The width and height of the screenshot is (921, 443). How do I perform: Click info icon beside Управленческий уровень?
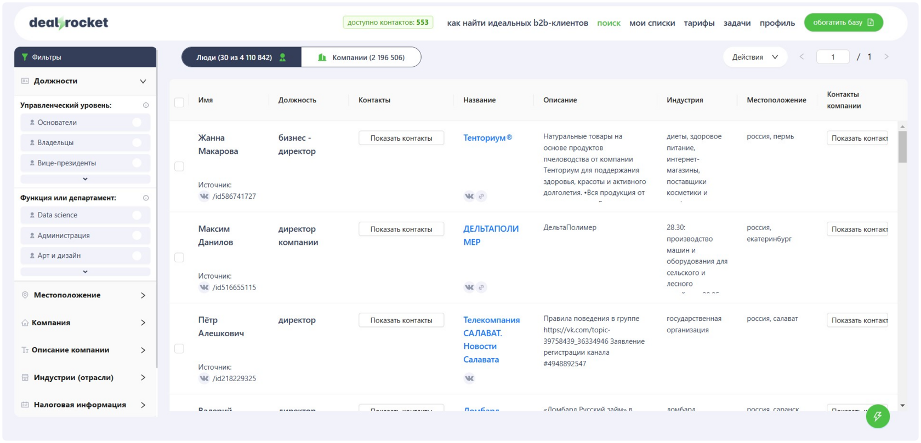click(146, 105)
